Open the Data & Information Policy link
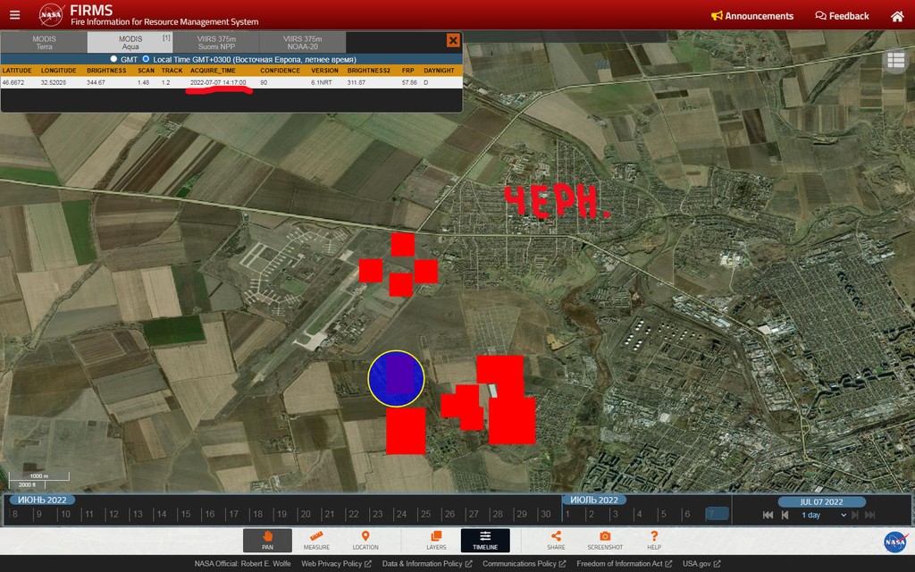Screen dimensions: 915x572 coord(427,564)
